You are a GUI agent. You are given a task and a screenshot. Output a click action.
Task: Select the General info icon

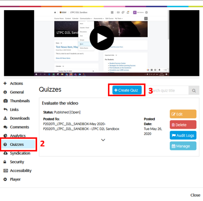coord(5,92)
